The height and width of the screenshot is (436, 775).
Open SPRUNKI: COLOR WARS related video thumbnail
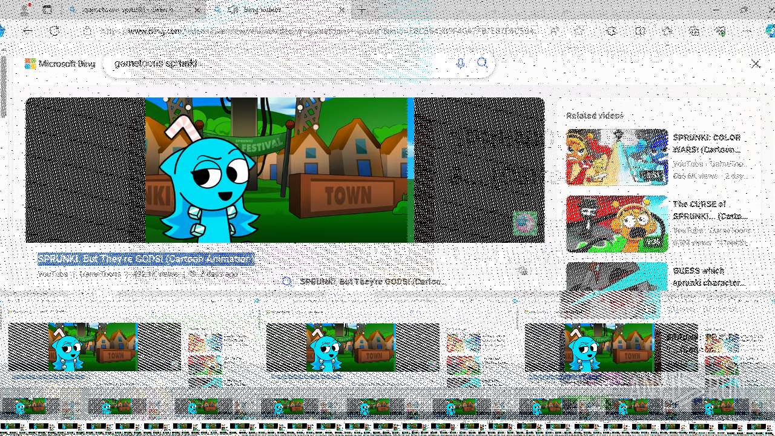click(616, 157)
